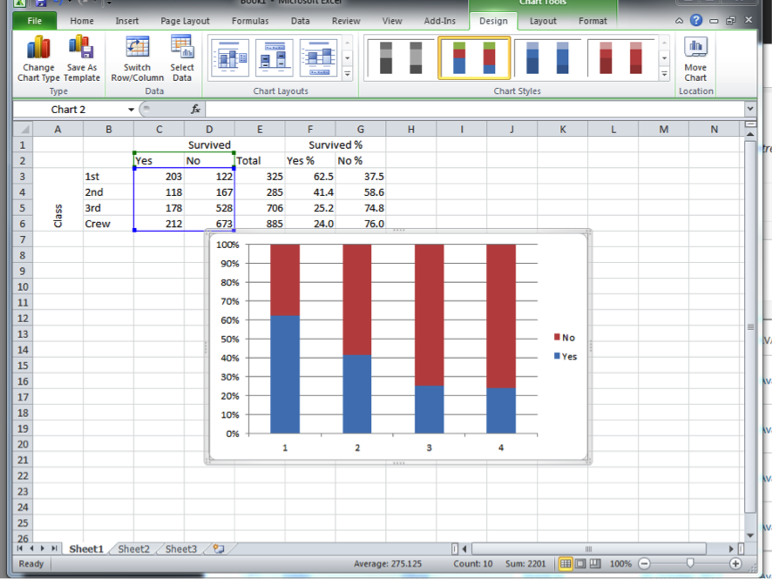Click the insert function fx icon
The image size is (772, 579).
tap(196, 110)
